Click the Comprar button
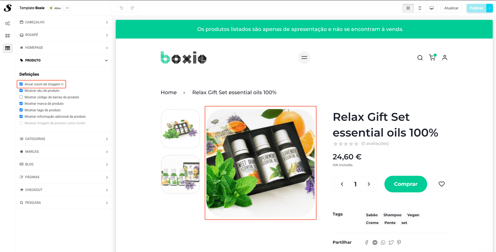 pos(406,184)
